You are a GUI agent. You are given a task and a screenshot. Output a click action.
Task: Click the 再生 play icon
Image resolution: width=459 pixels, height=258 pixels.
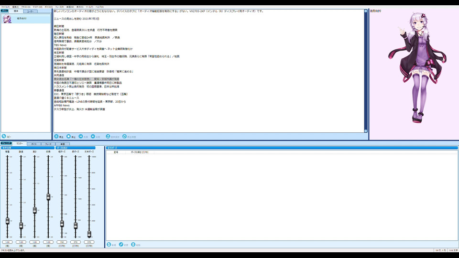coord(56,136)
